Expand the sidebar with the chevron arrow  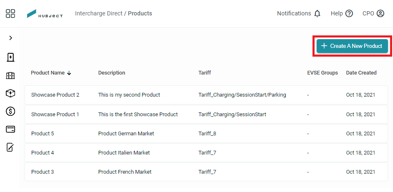click(x=10, y=38)
